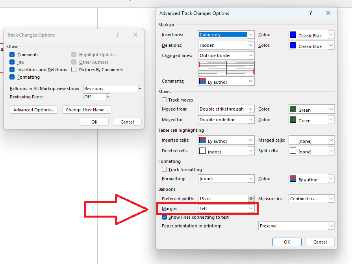Open the Deletions color dropdown
352x264 pixels.
coord(311,45)
